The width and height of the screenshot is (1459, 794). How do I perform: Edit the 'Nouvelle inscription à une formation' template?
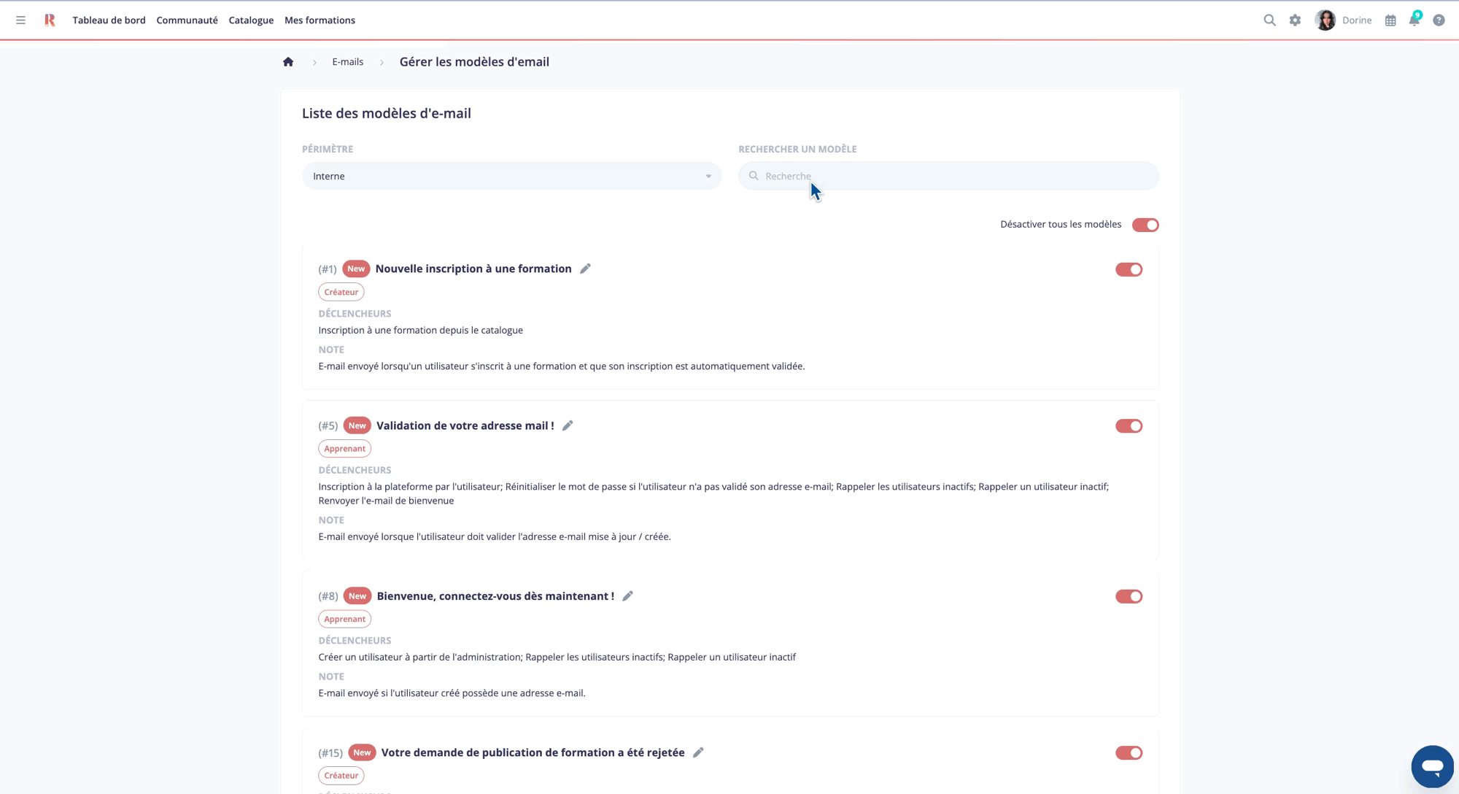click(x=585, y=269)
